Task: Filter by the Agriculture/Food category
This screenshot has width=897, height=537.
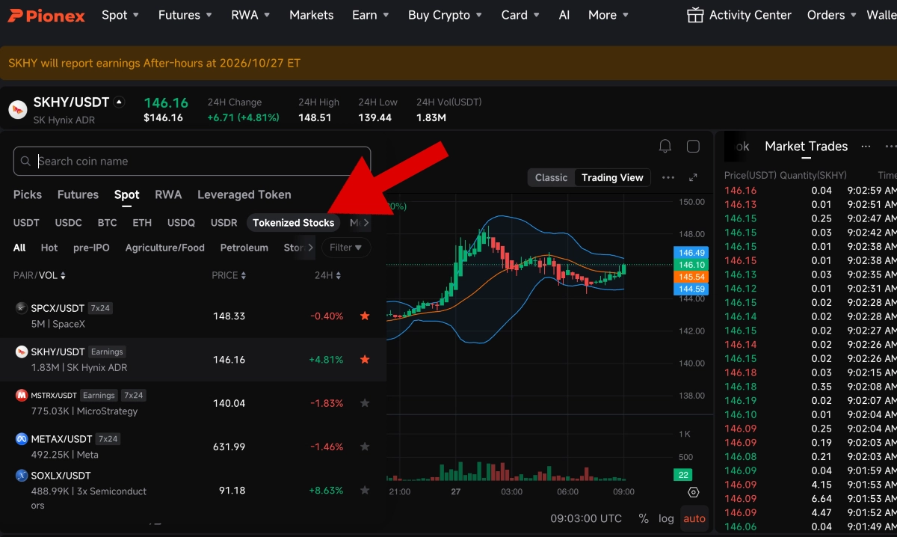Action: pyautogui.click(x=165, y=248)
